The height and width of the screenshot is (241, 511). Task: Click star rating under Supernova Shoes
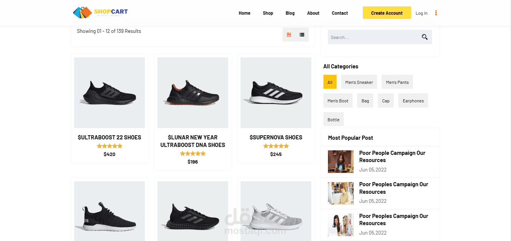point(276,146)
